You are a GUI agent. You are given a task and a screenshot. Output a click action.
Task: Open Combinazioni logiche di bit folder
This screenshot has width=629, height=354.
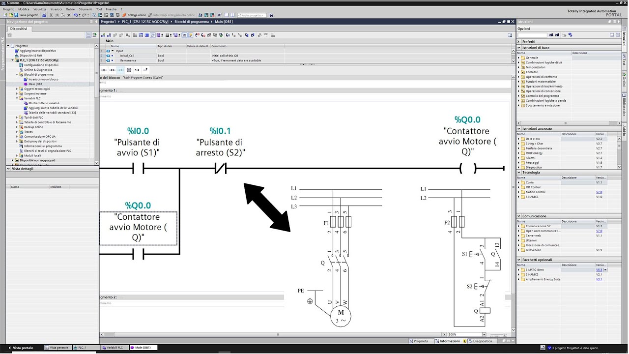[543, 62]
